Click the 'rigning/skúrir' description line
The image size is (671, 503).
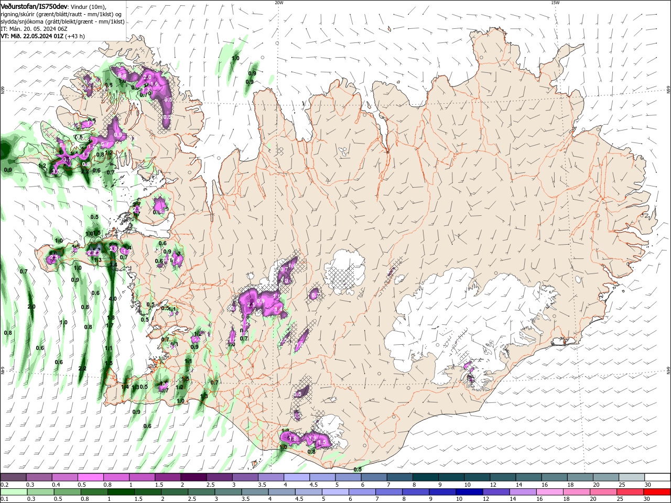coord(61,14)
